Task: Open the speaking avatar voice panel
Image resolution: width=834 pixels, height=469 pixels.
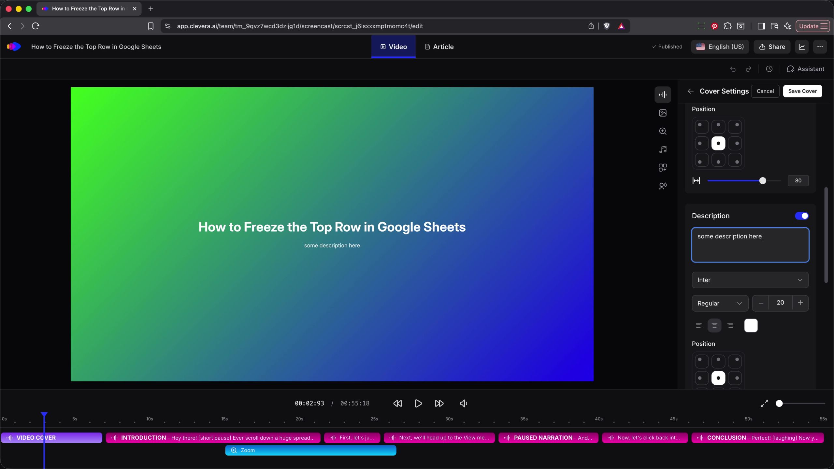Action: point(663,186)
